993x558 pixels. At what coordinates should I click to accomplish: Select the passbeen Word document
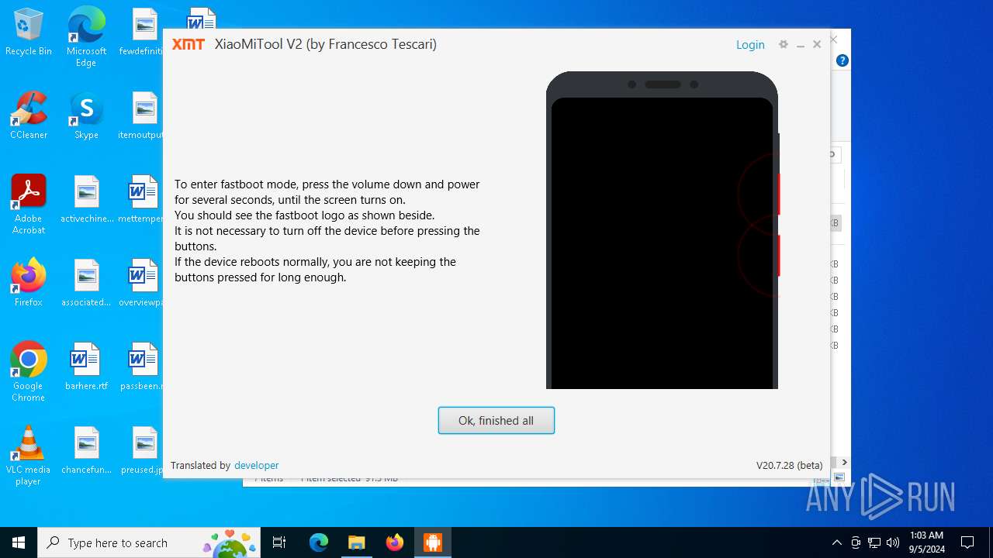tap(144, 367)
